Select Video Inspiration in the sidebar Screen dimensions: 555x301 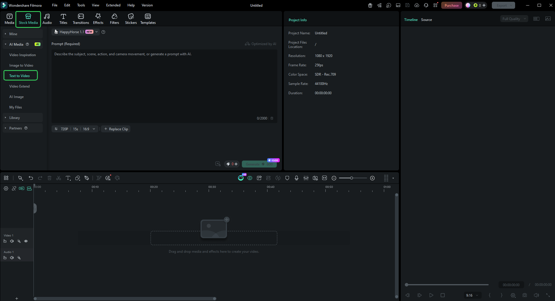click(x=22, y=55)
